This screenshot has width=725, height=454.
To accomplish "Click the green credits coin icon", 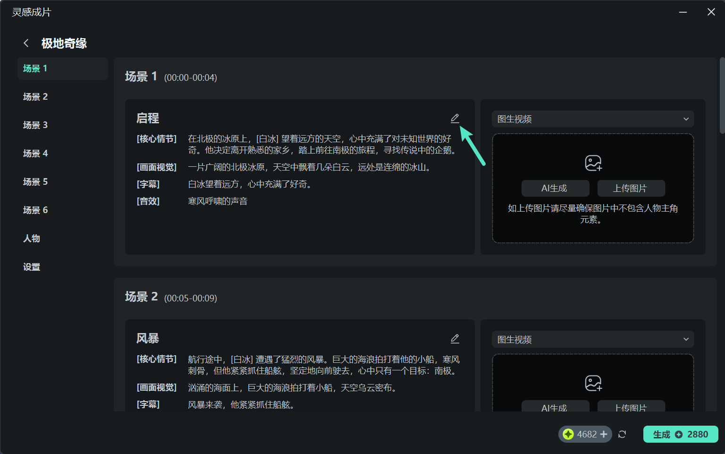I will point(568,434).
